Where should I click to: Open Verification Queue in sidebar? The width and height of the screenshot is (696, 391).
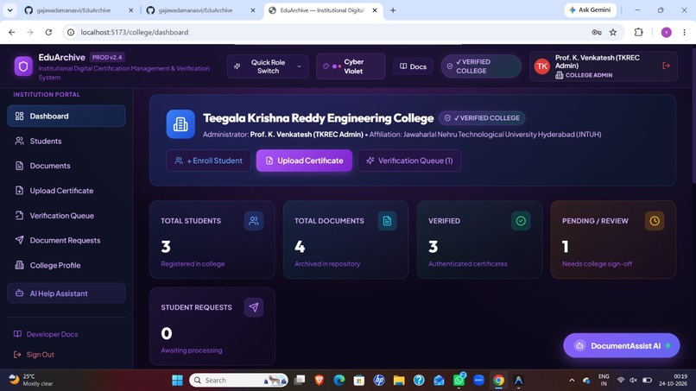pyautogui.click(x=66, y=215)
